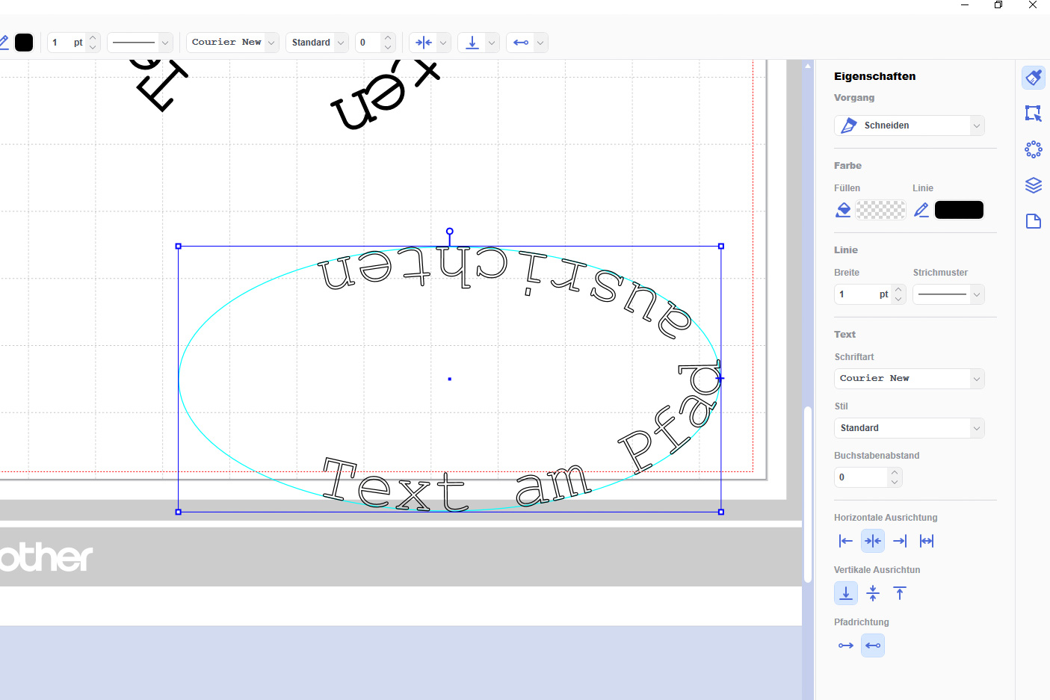Click the page document icon in sidebar
The image size is (1050, 700).
1034,221
